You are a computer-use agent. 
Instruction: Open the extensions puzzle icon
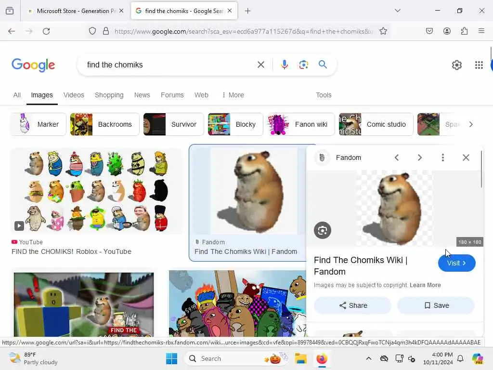(464, 31)
